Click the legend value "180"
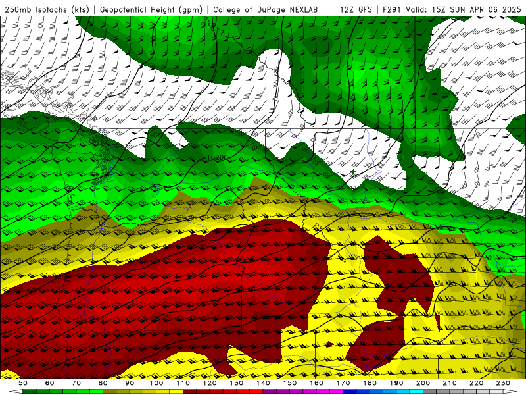 370,383
